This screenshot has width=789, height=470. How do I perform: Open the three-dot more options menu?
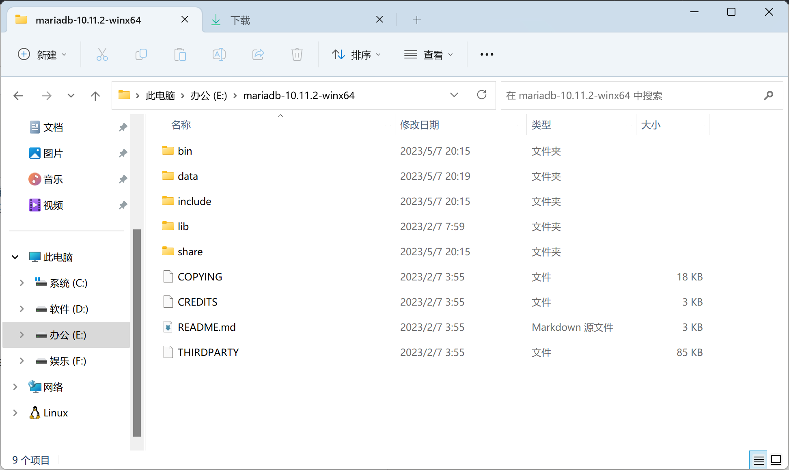pyautogui.click(x=487, y=54)
